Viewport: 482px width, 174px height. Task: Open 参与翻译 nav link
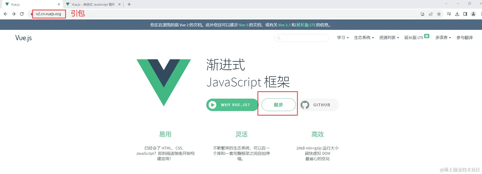[x=464, y=38]
